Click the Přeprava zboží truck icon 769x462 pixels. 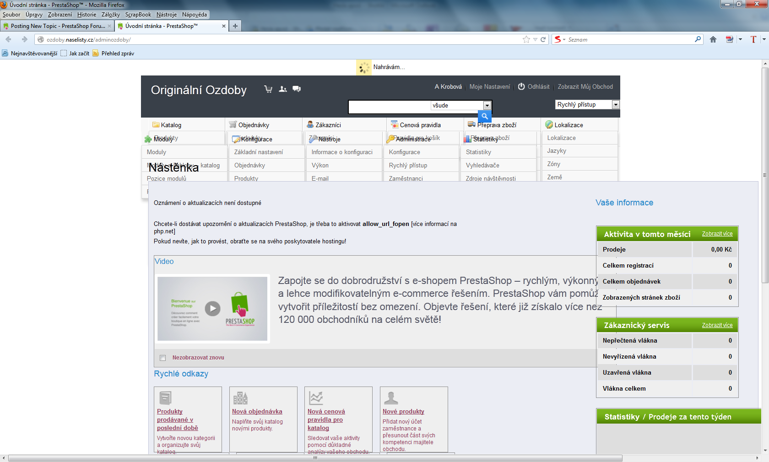pyautogui.click(x=471, y=124)
